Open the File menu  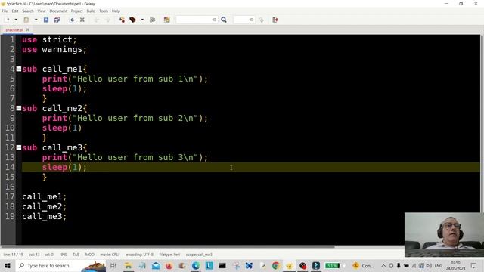click(x=5, y=11)
